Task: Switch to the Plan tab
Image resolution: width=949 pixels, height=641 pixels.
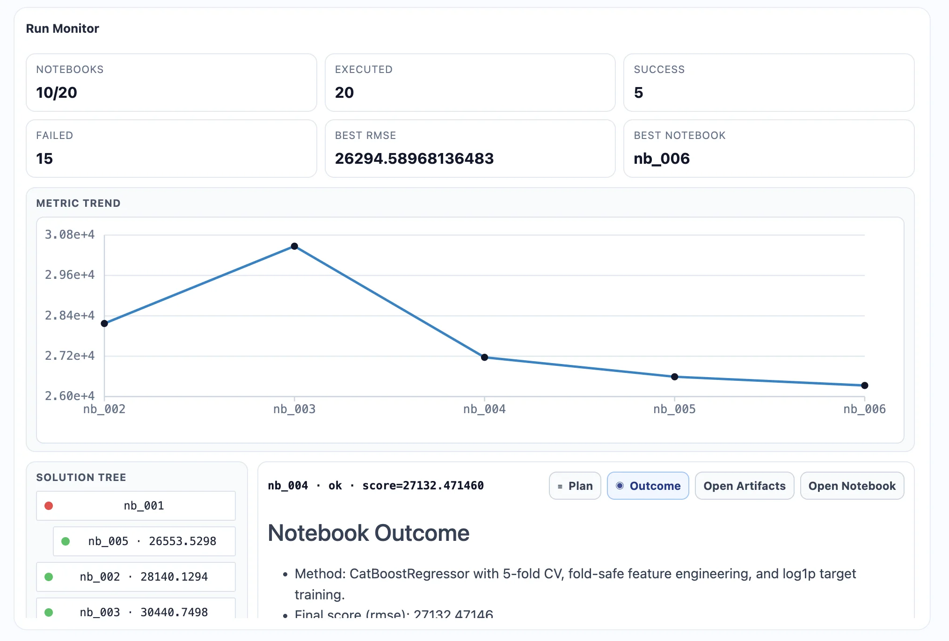Action: pos(575,486)
